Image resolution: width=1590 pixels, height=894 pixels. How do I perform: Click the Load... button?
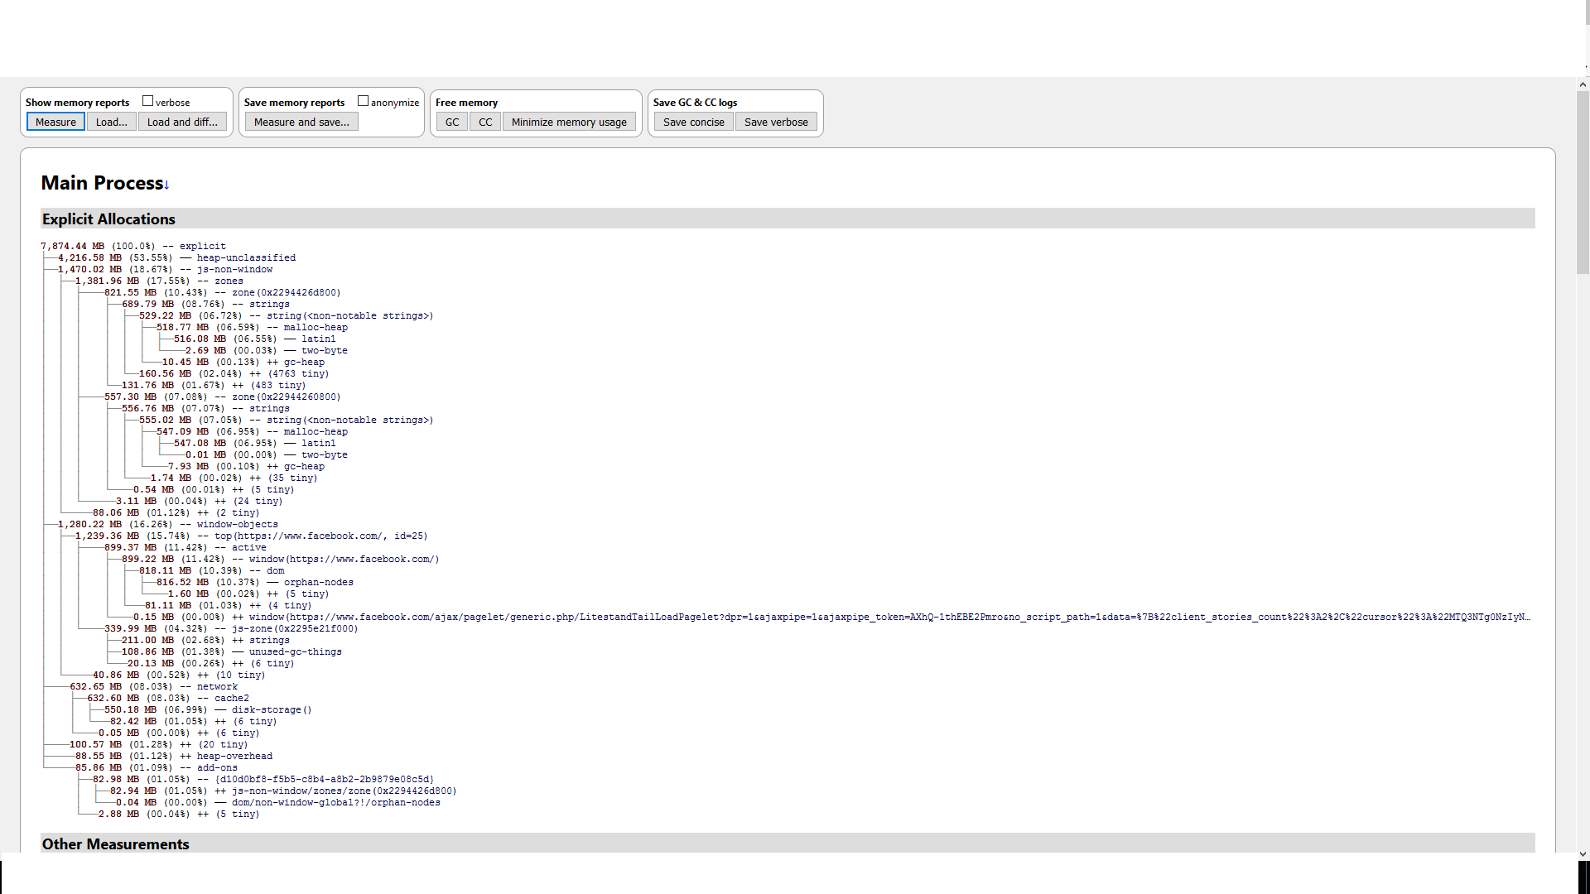[x=111, y=122]
